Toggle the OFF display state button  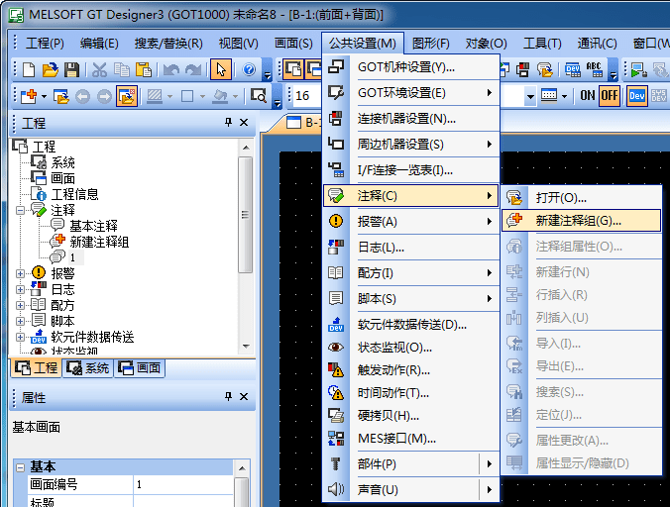pos(609,95)
